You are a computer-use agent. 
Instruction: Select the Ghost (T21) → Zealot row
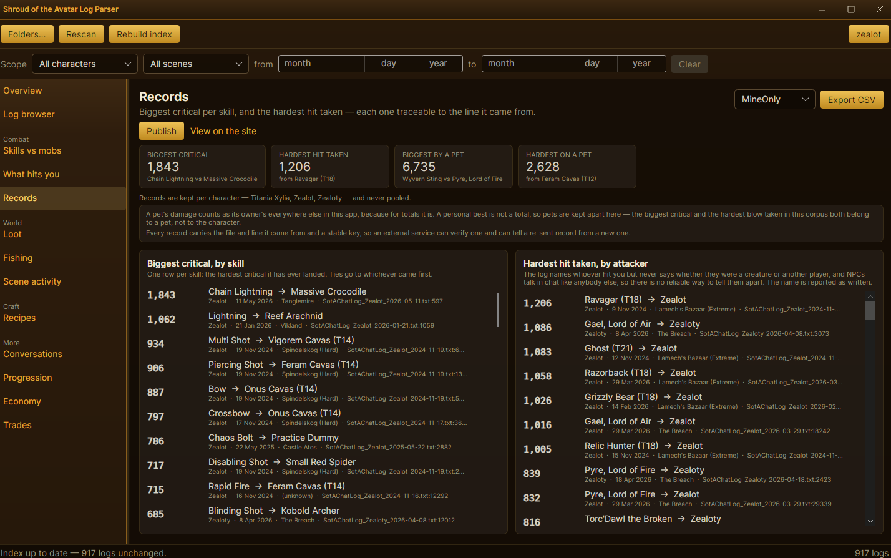(x=693, y=352)
